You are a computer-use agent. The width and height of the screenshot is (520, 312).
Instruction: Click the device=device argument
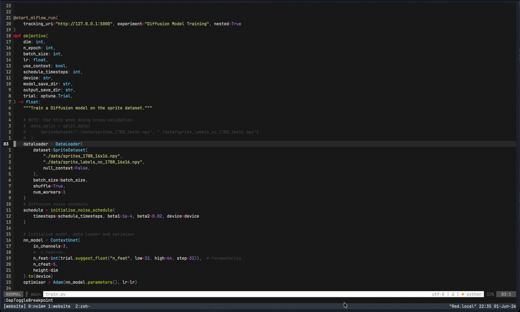coord(183,216)
